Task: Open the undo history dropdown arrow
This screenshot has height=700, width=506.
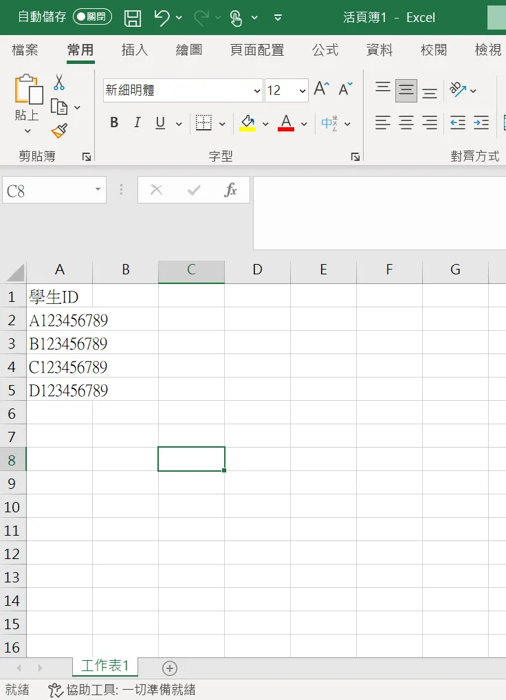Action: (179, 18)
